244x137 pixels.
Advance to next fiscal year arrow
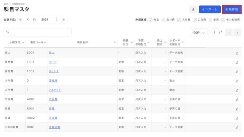pyautogui.click(x=56, y=20)
